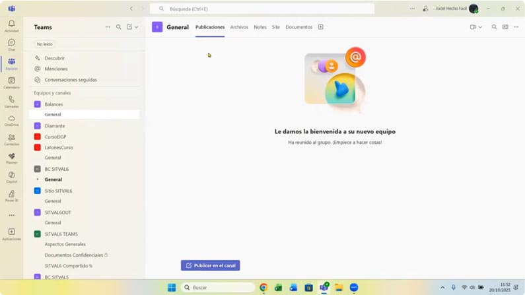The width and height of the screenshot is (525, 295).
Task: Open the Aplicaciones store
Action: [11, 234]
